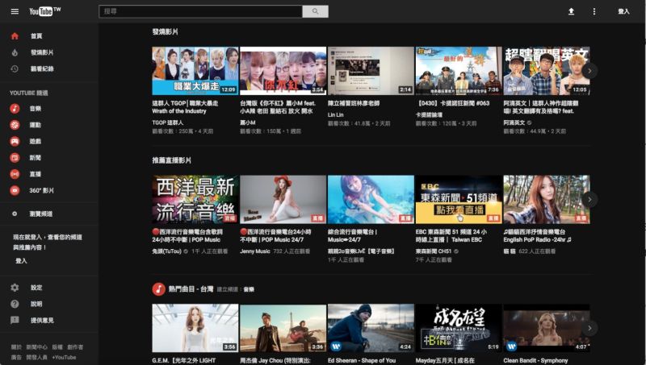Go to 首頁 home in sidebar

pos(49,36)
